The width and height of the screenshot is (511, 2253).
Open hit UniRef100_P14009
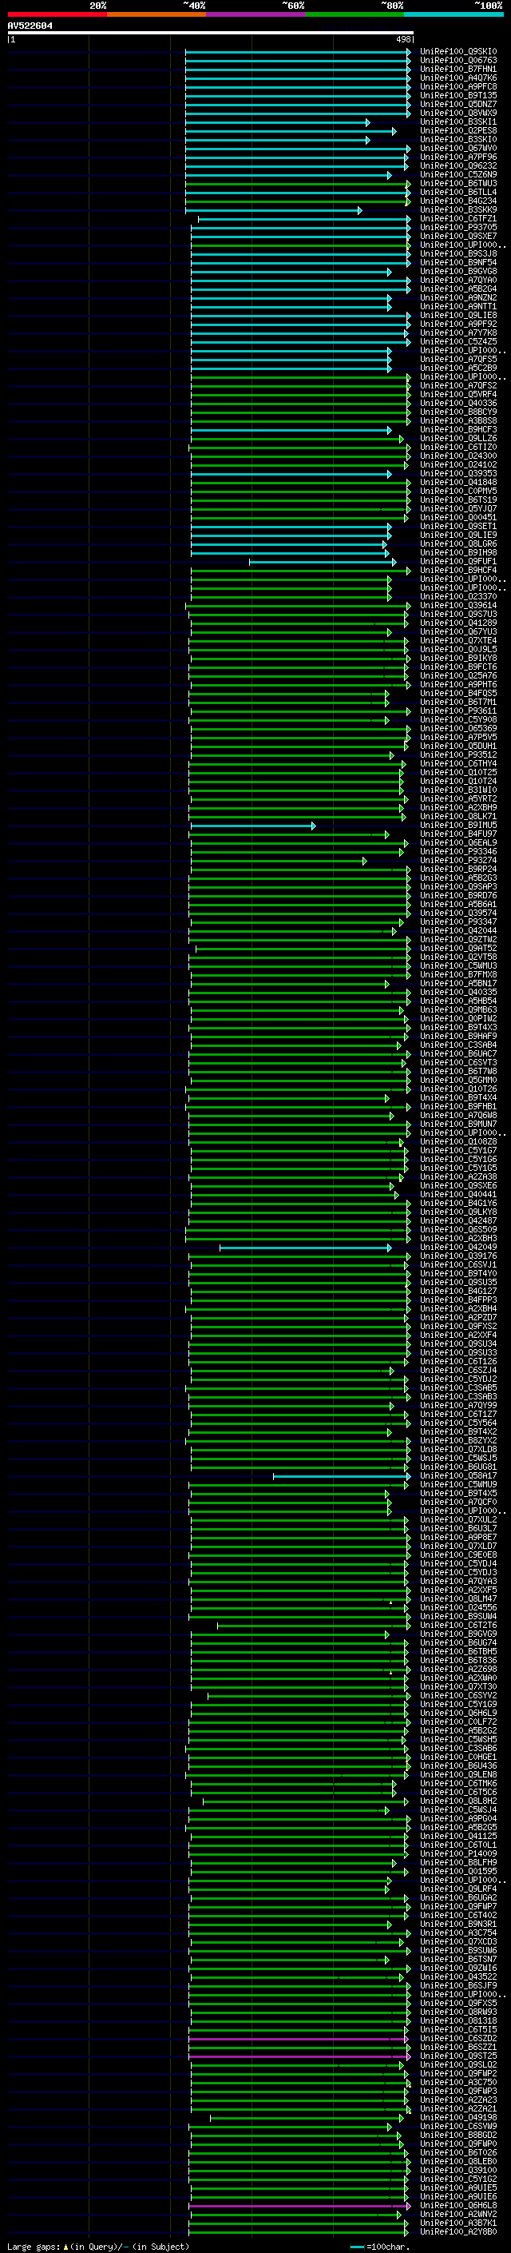pyautogui.click(x=458, y=1853)
